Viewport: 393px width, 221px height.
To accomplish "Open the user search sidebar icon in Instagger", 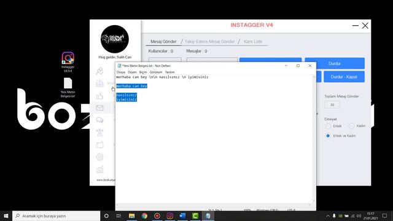I will 99,71.
